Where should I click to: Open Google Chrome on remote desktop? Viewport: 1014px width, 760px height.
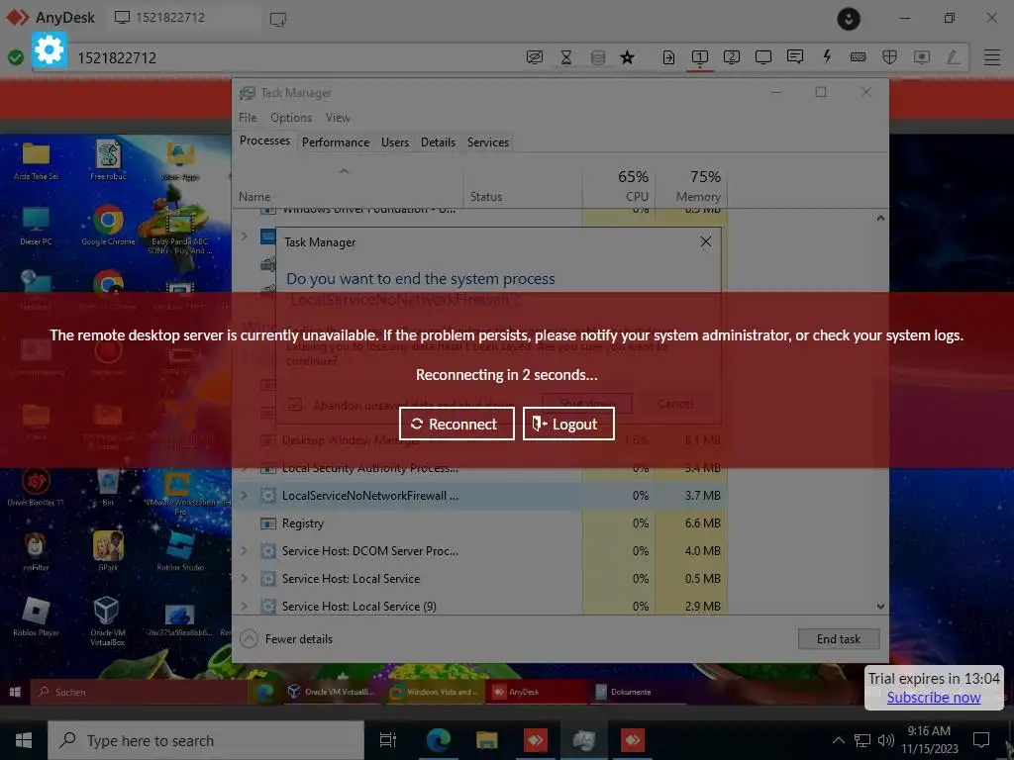tap(108, 226)
